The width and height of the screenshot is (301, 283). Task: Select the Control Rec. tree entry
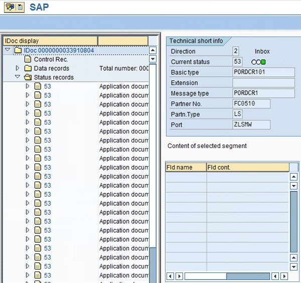click(51, 60)
